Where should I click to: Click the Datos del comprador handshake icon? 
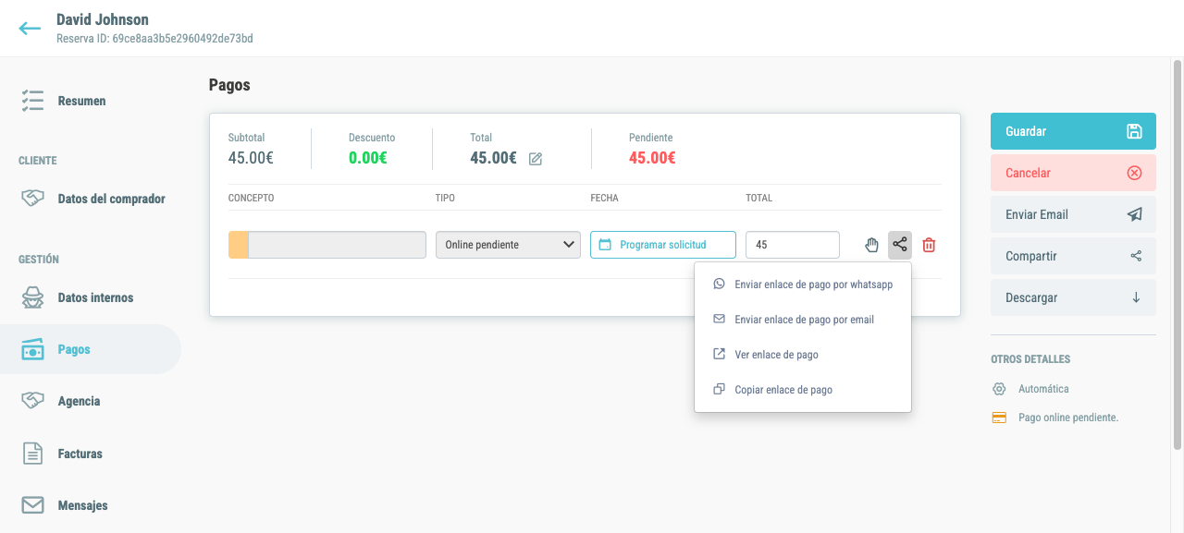pyautogui.click(x=32, y=199)
